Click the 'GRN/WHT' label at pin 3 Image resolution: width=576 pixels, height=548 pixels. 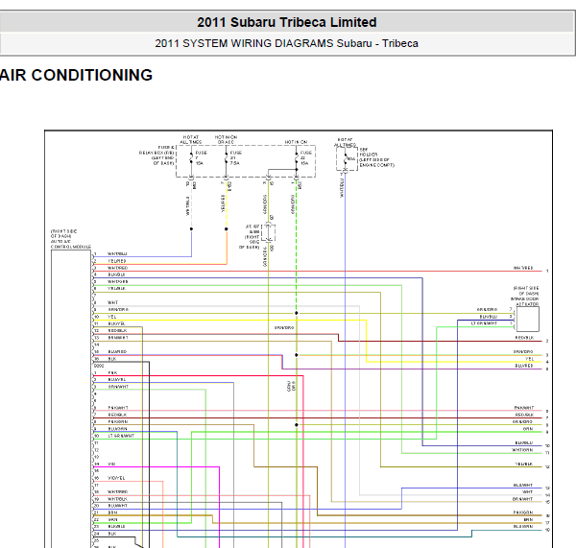pyautogui.click(x=118, y=387)
